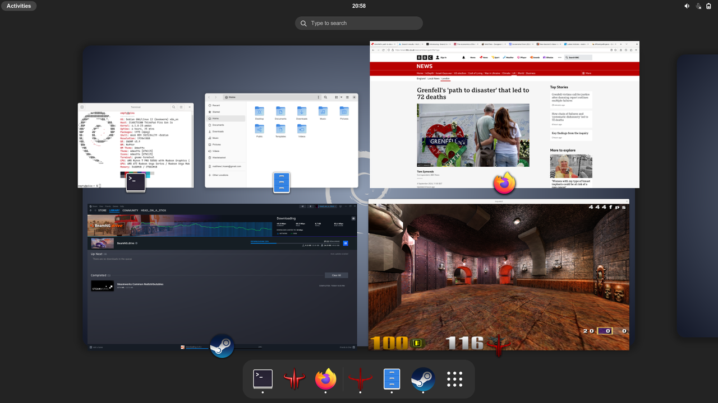The height and width of the screenshot is (403, 718).
Task: Click the Steam badge on the Steam window
Action: (222, 346)
